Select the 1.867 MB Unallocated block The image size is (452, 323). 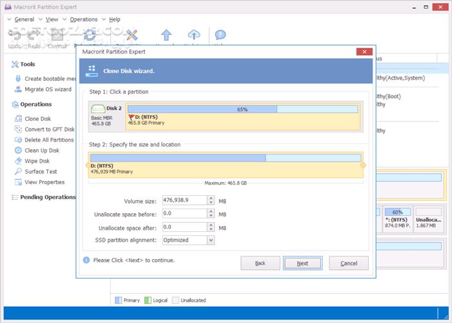(x=428, y=220)
